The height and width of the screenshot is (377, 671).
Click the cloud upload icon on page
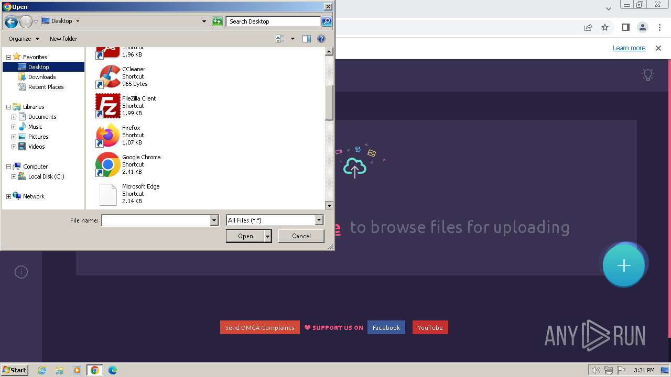click(x=355, y=168)
